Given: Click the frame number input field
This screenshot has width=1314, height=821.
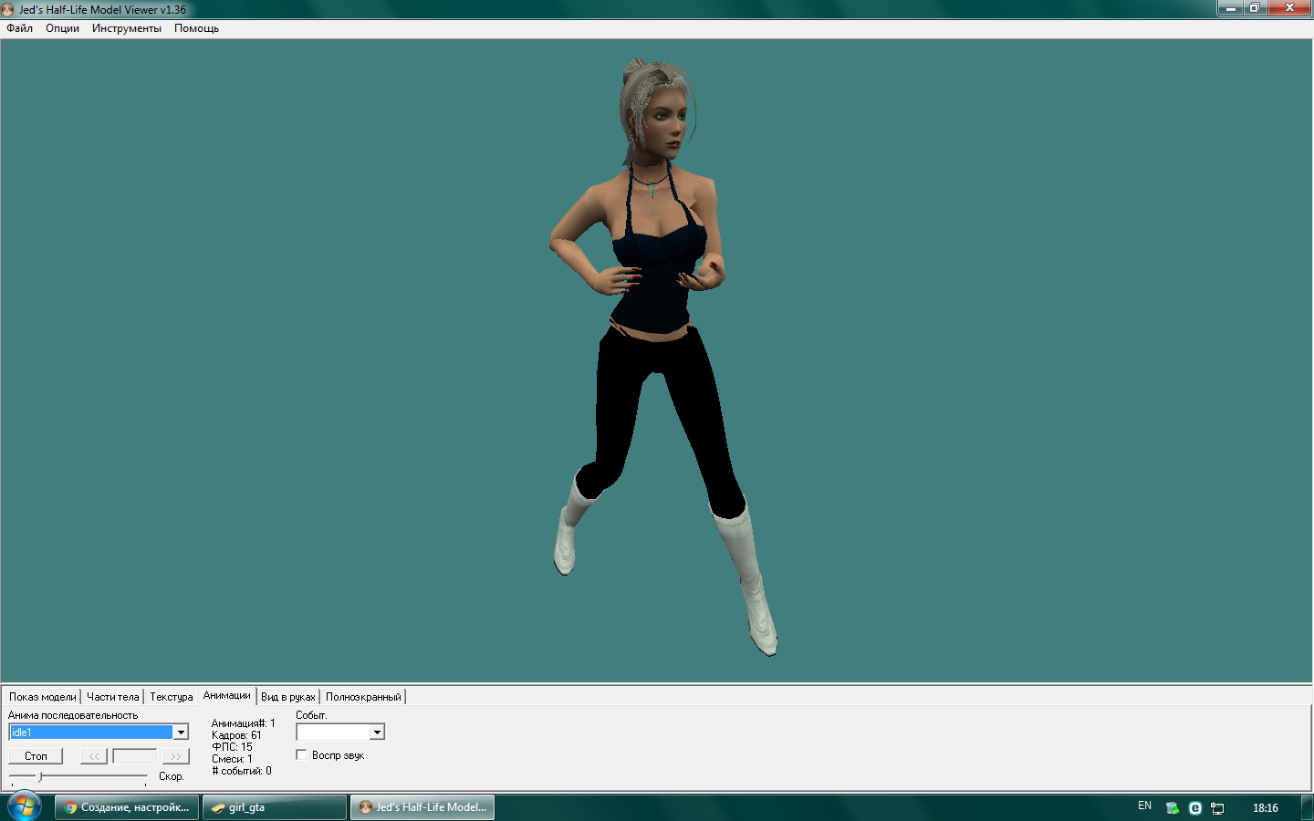Looking at the screenshot, I should 135,756.
